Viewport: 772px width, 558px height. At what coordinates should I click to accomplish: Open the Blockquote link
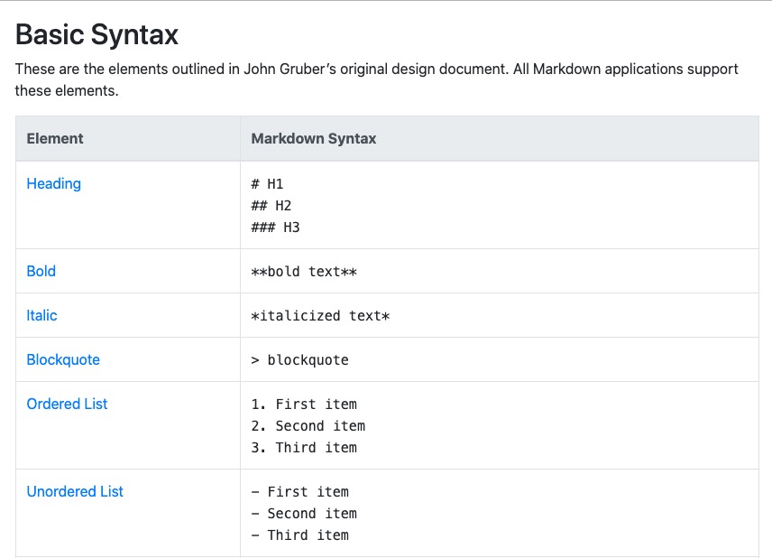tap(63, 360)
